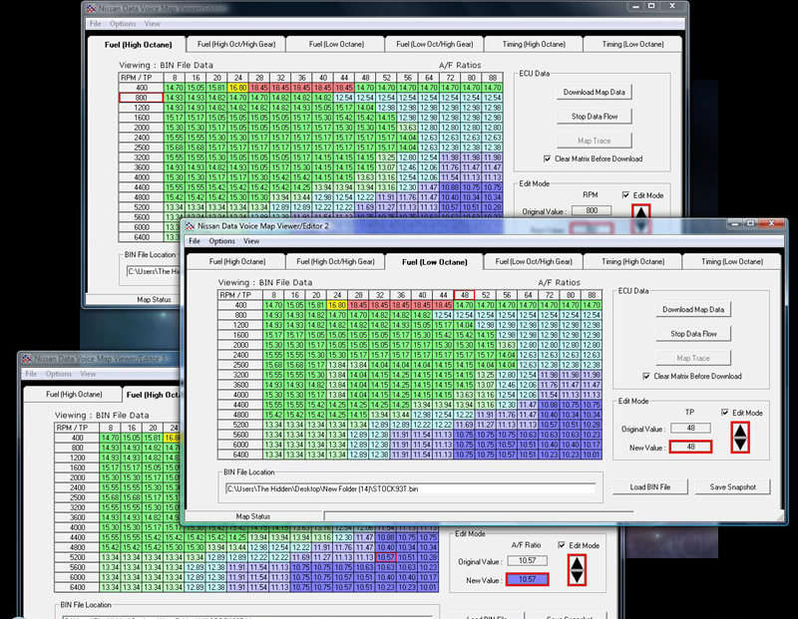
Task: Click Stop Data Flow in Editor 2
Action: [x=693, y=334]
